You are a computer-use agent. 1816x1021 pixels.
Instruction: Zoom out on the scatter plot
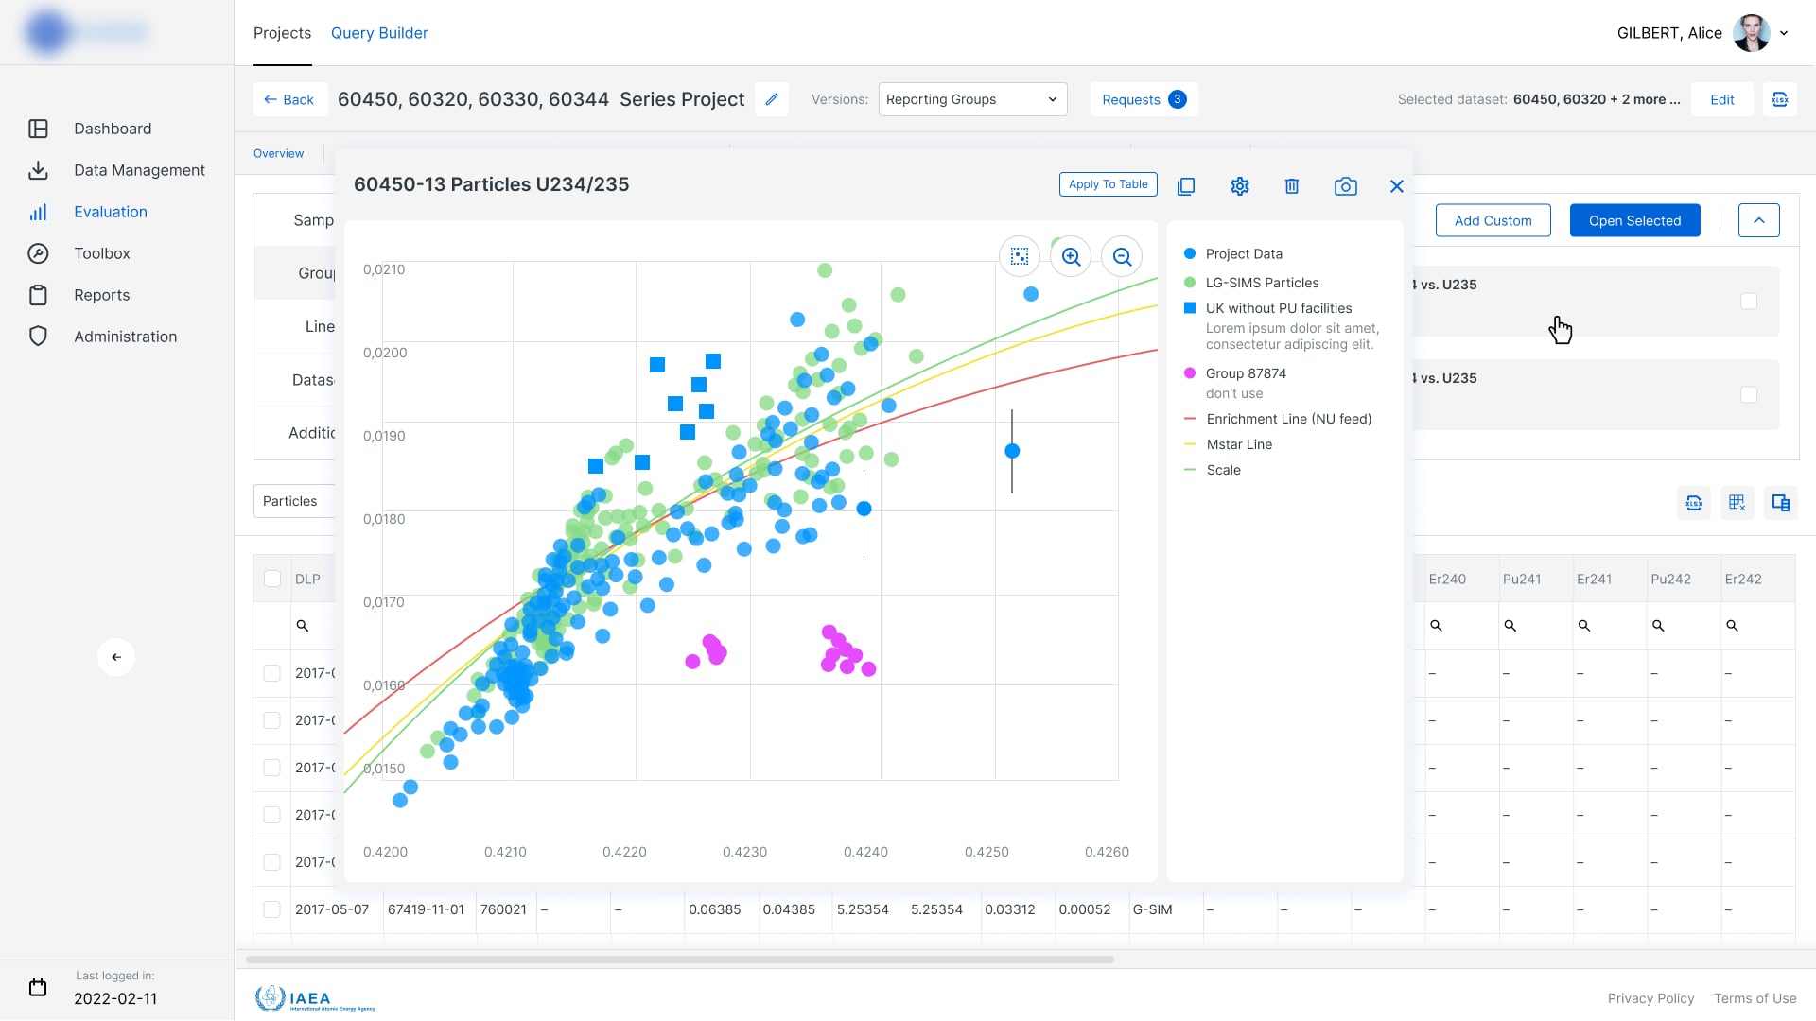point(1122,256)
